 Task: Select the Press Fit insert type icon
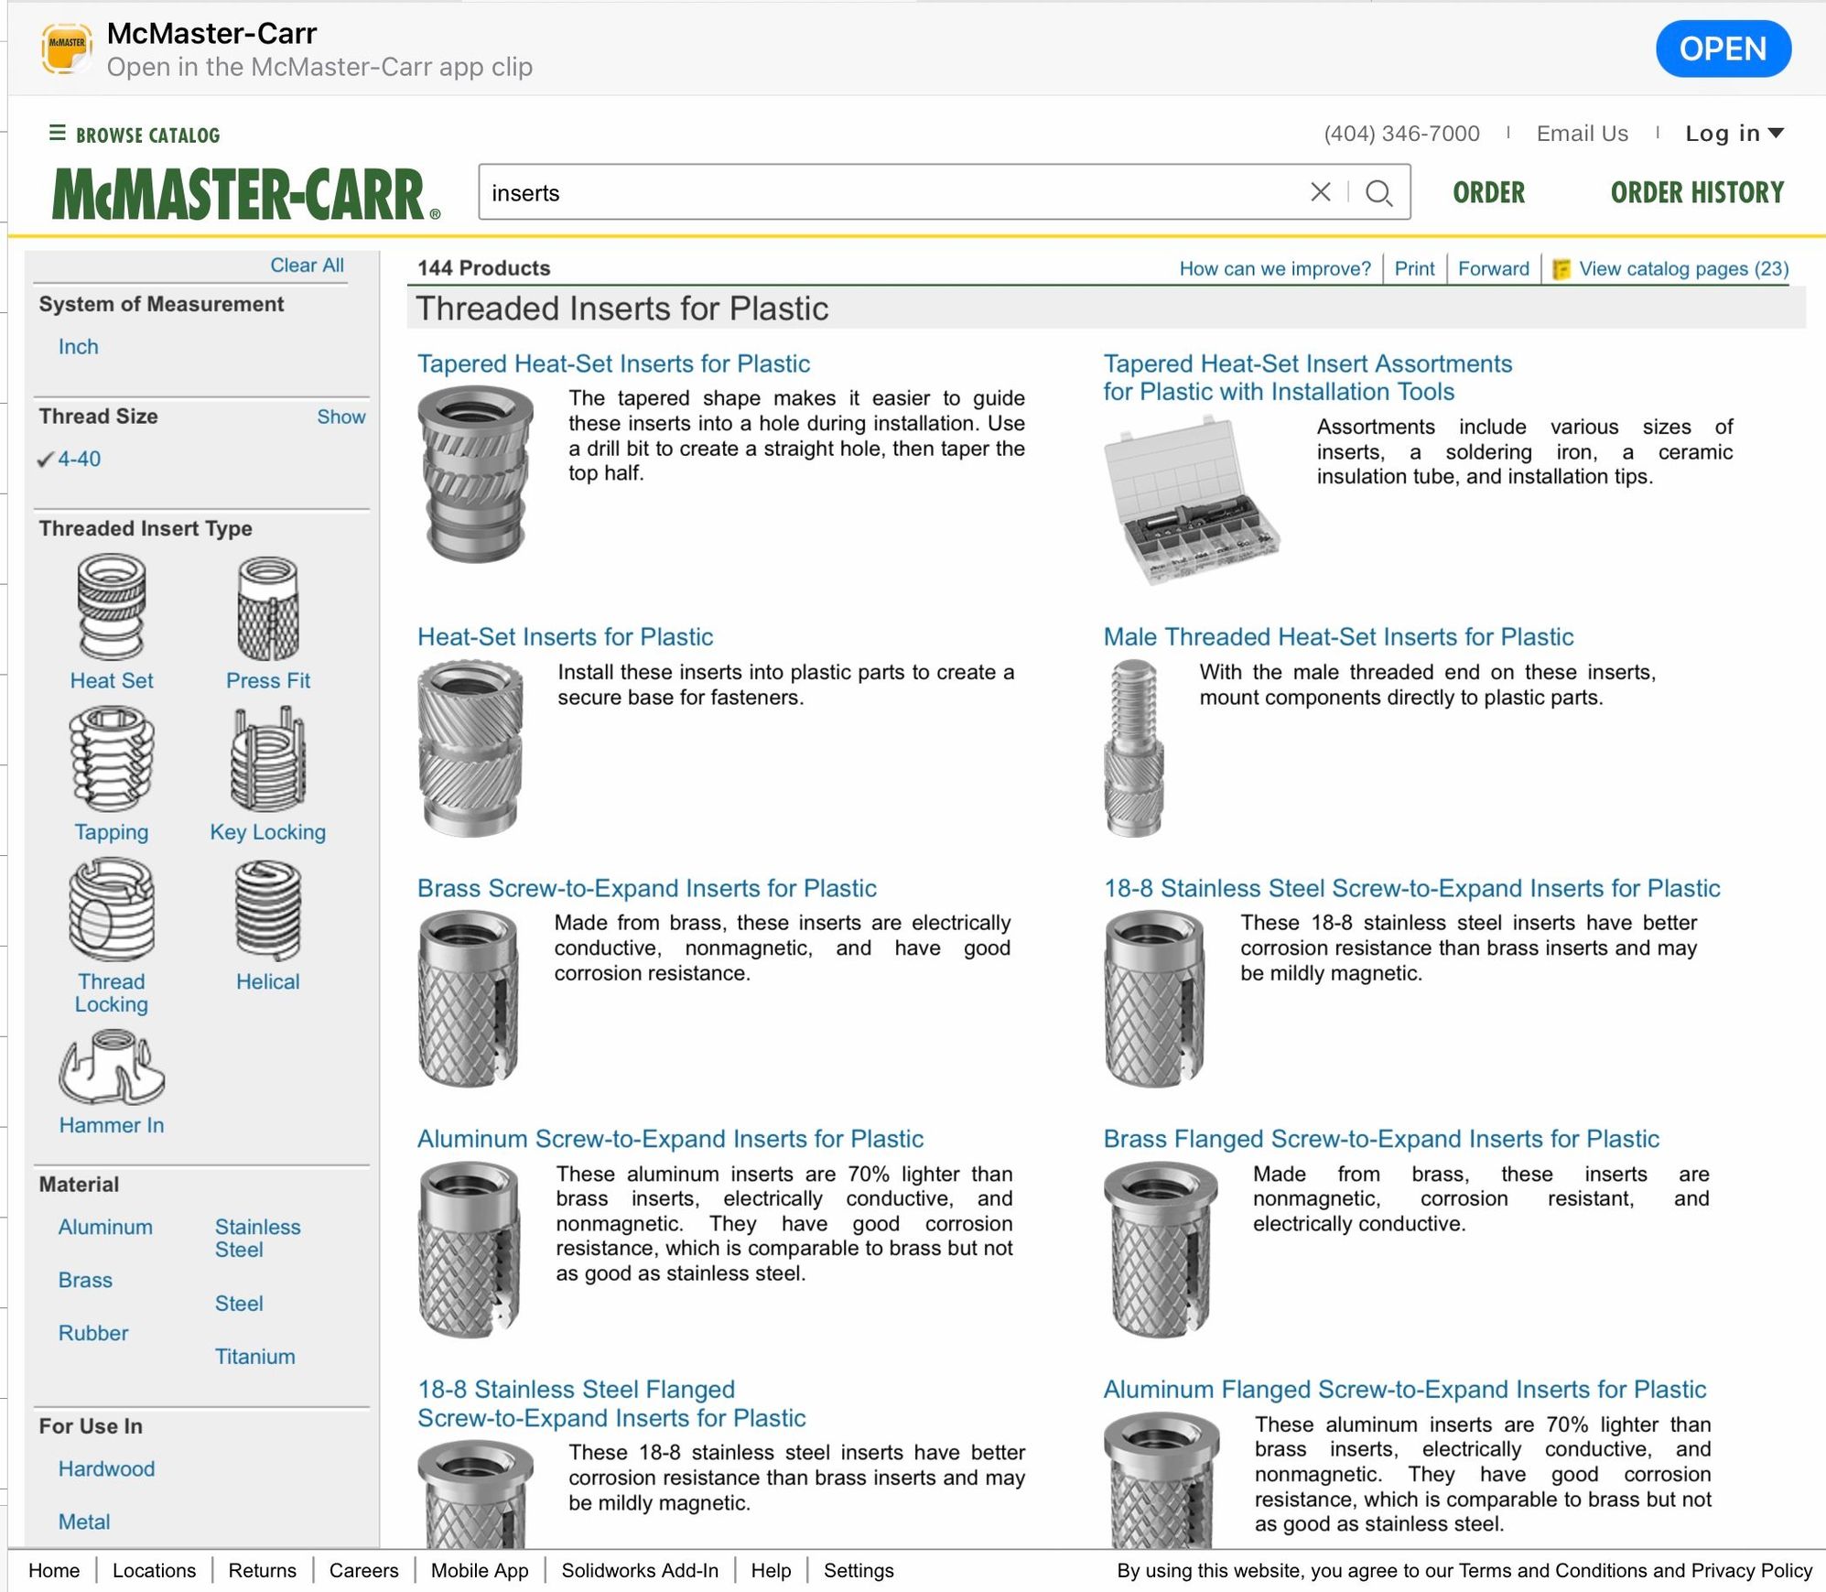pos(267,608)
